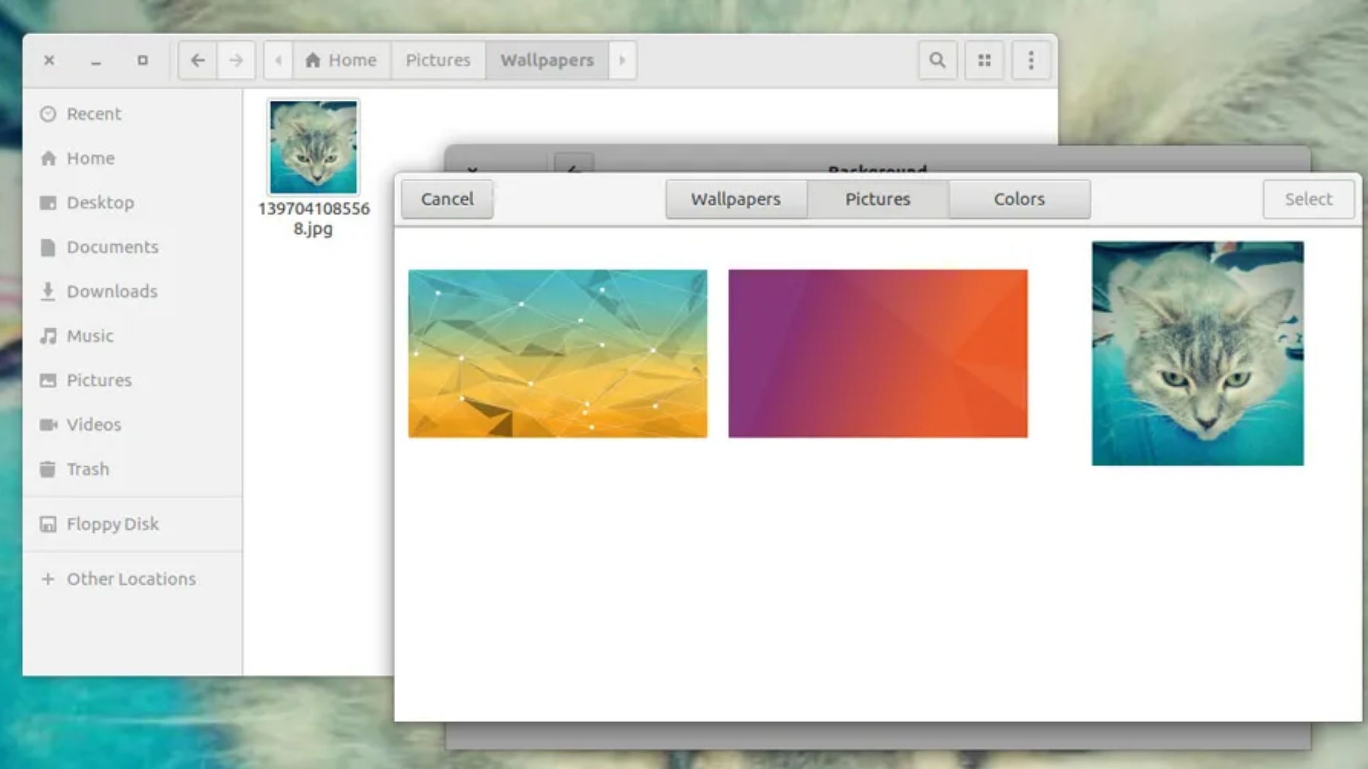Open search in the Files window
Image resolution: width=1368 pixels, height=769 pixels.
point(937,60)
